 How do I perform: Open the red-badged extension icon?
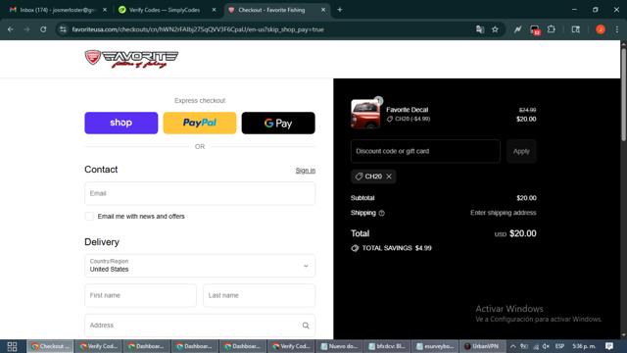[535, 29]
